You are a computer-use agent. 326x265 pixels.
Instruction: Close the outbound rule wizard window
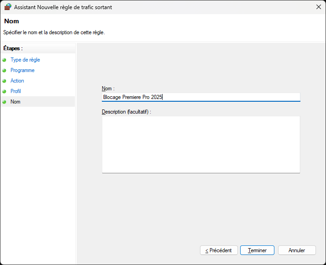[319, 7]
